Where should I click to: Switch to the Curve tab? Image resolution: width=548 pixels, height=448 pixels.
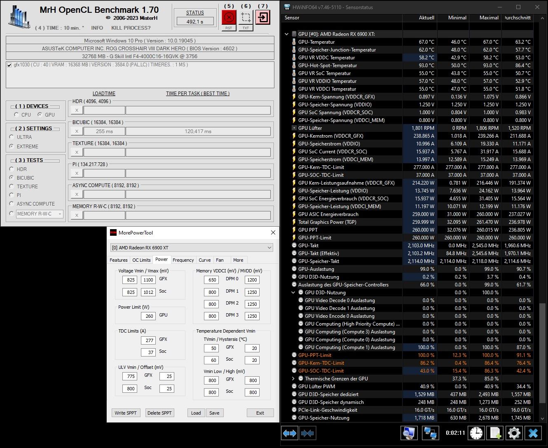205,260
